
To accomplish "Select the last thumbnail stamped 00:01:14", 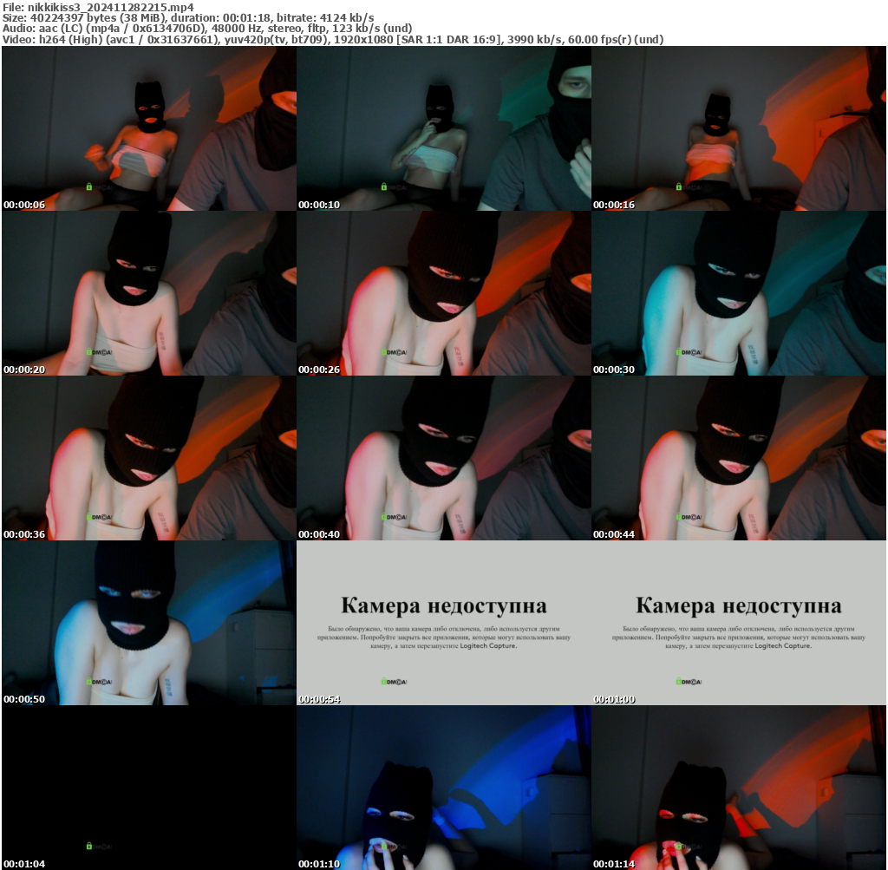I will [739, 788].
